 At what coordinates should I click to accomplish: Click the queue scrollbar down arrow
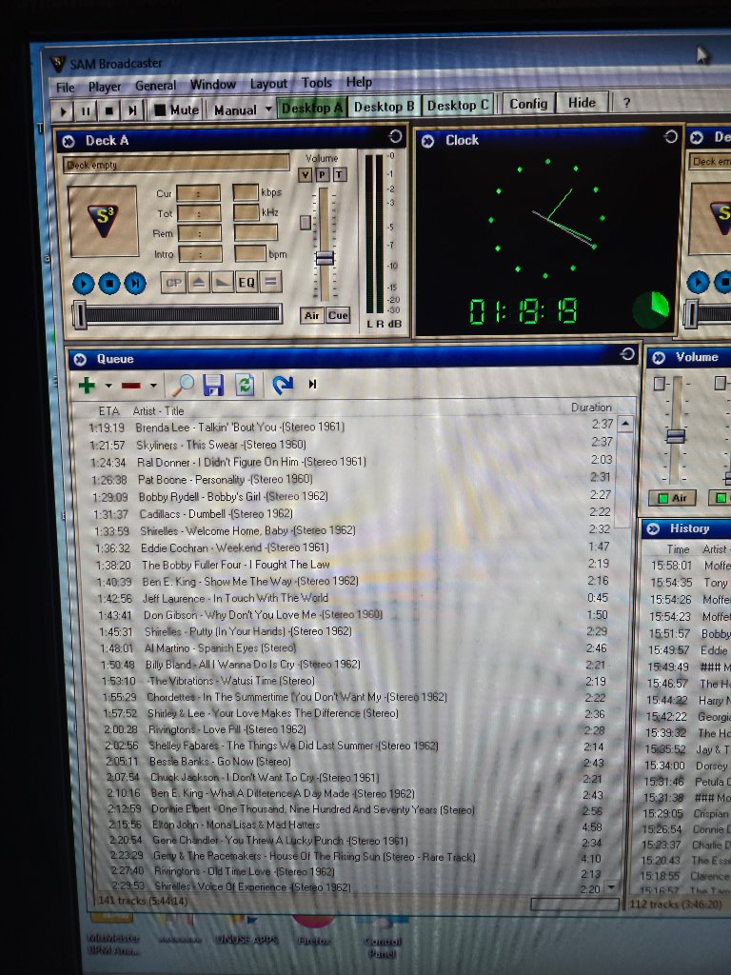point(612,886)
